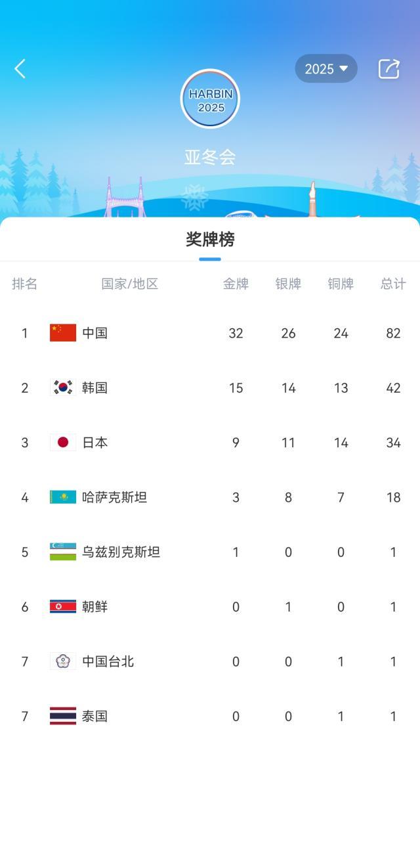Tap the 总计 column header
The image size is (420, 867).
(393, 284)
